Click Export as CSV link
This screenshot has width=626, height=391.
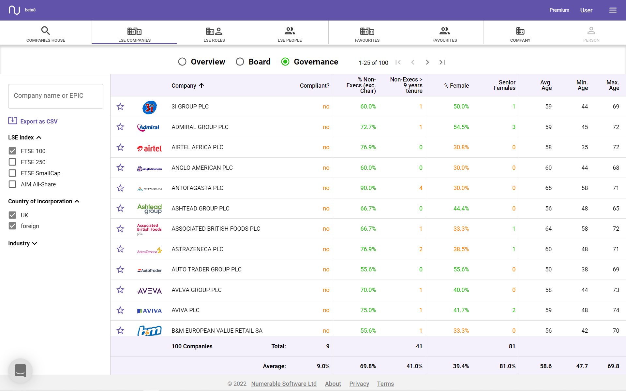coord(39,121)
